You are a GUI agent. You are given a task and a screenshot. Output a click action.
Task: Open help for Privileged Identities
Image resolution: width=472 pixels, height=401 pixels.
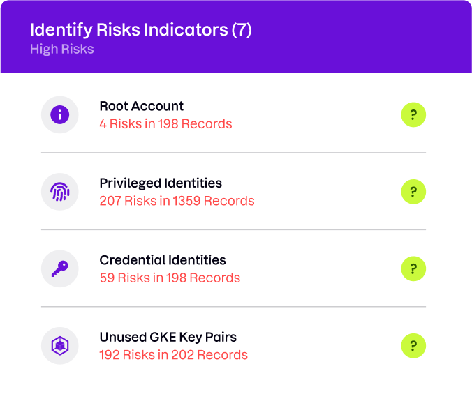click(x=413, y=192)
